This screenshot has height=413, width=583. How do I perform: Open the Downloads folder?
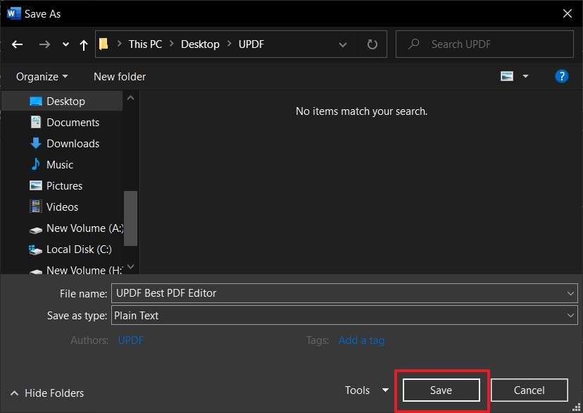click(73, 143)
